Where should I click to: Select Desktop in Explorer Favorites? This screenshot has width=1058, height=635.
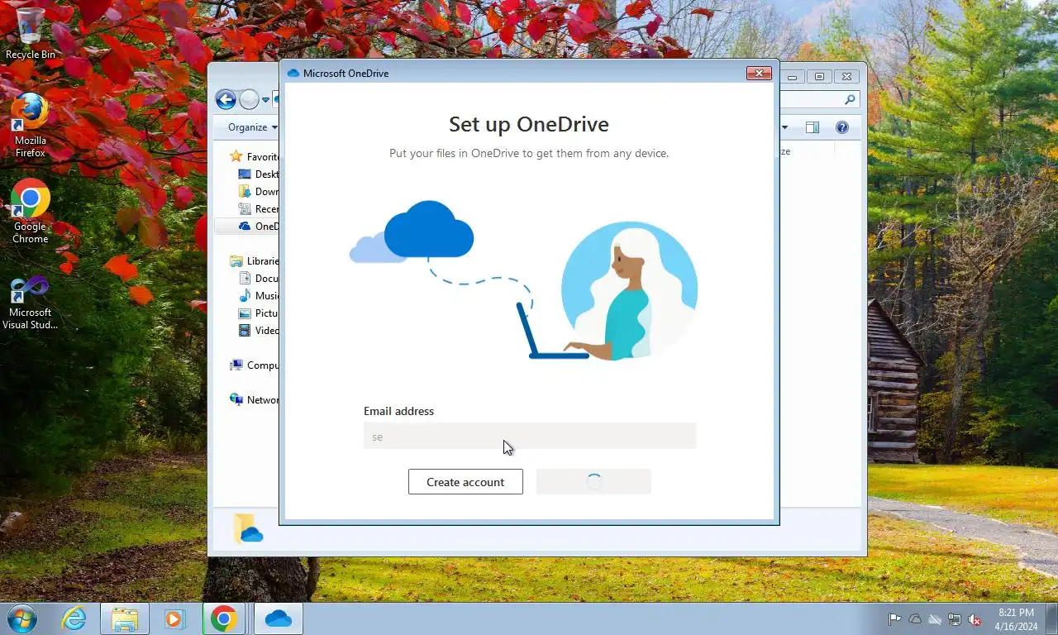(x=258, y=174)
